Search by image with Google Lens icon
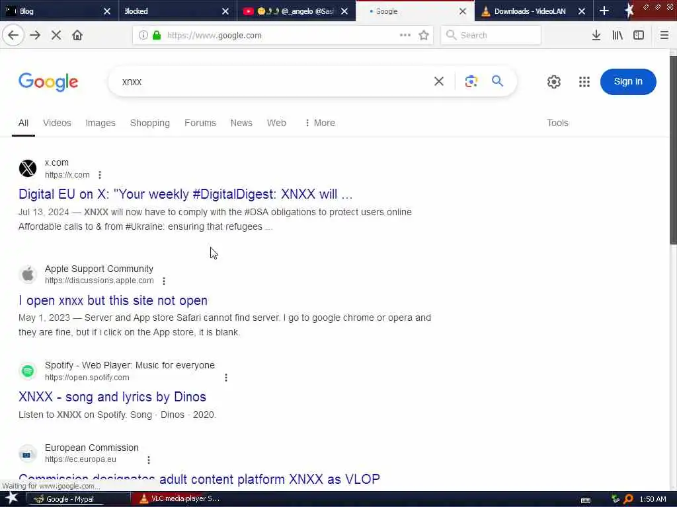 [x=471, y=81]
